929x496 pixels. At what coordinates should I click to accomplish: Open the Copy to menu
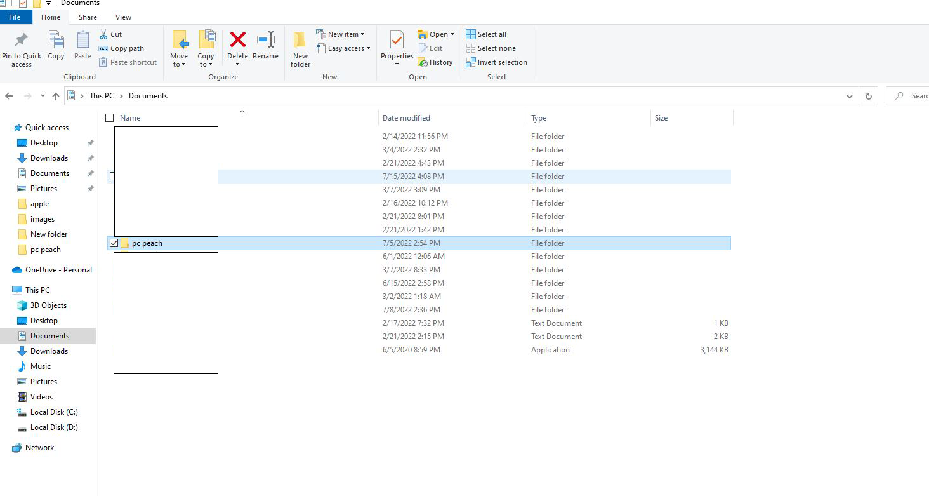click(x=206, y=49)
